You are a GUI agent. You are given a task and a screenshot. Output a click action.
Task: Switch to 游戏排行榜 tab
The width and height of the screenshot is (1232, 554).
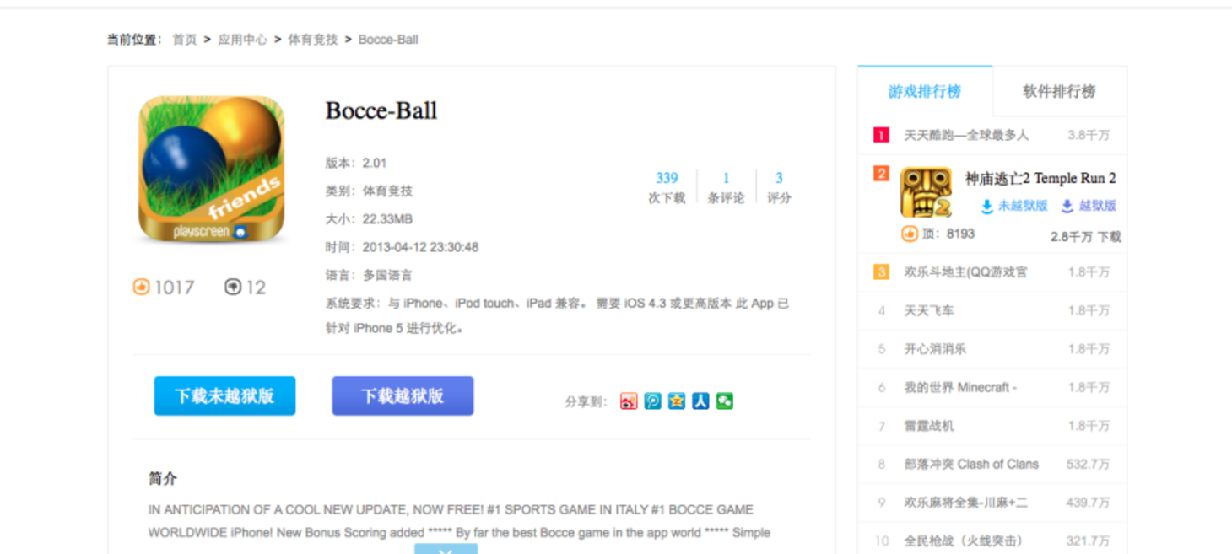[925, 91]
